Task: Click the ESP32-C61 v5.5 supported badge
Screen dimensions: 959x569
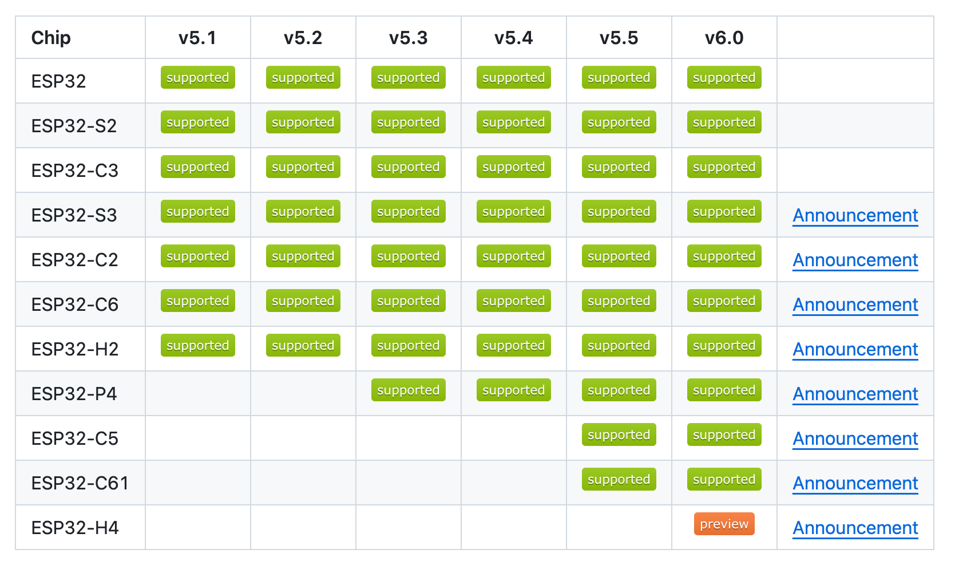Action: coord(619,479)
